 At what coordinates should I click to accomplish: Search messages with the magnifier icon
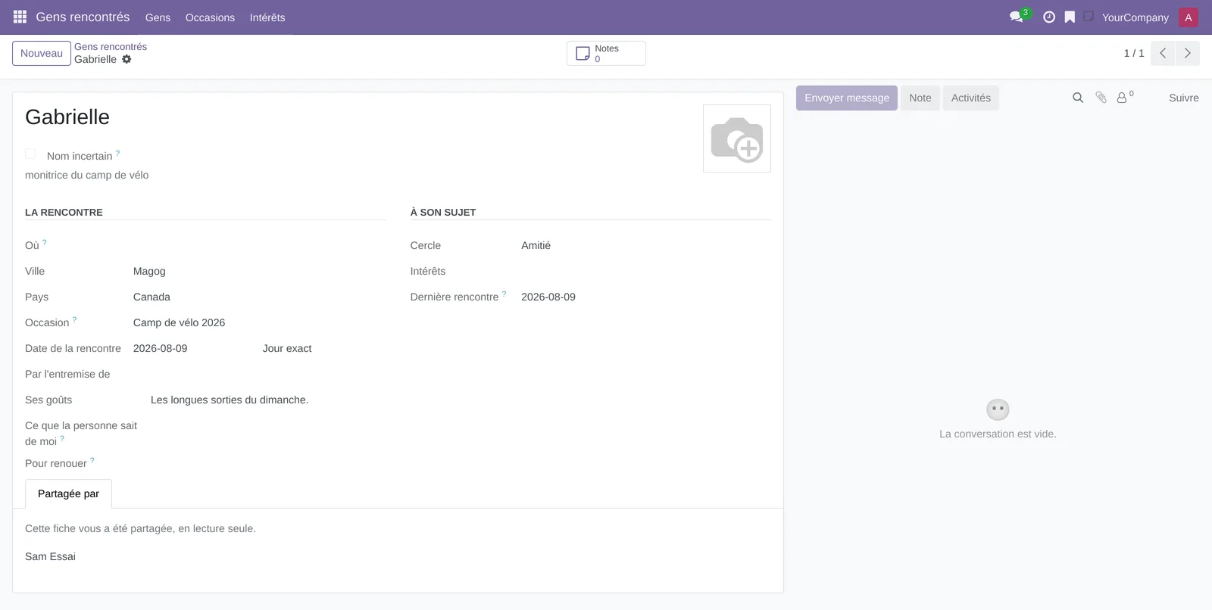click(x=1078, y=98)
